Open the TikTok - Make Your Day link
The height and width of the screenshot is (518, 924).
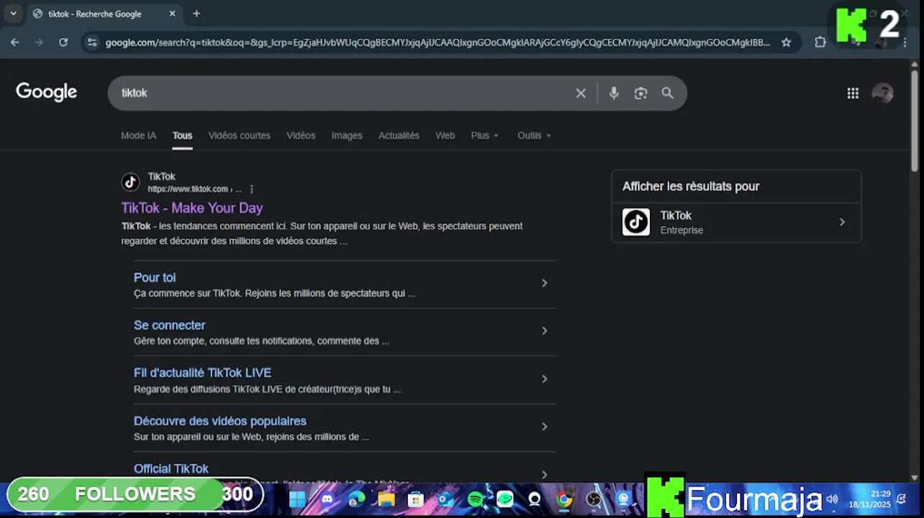[192, 208]
